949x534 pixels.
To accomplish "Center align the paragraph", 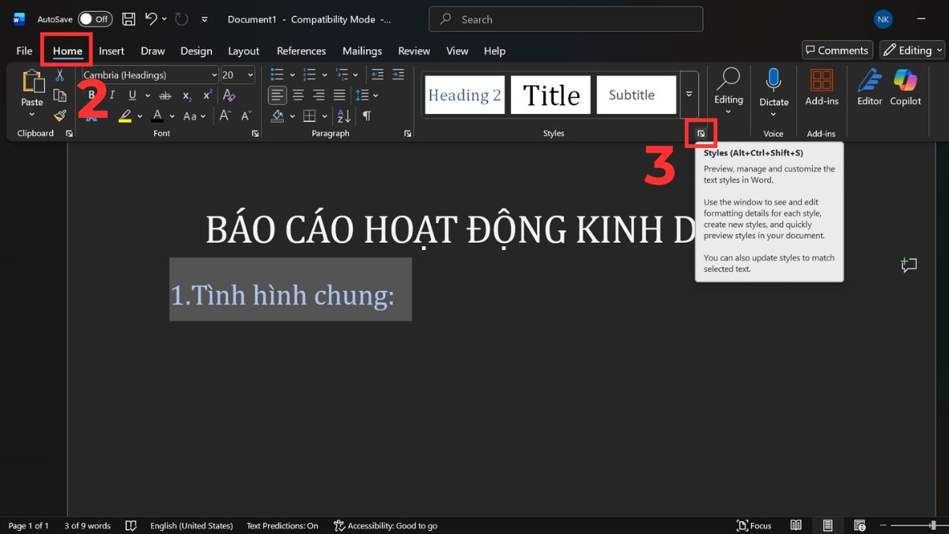I will [297, 95].
